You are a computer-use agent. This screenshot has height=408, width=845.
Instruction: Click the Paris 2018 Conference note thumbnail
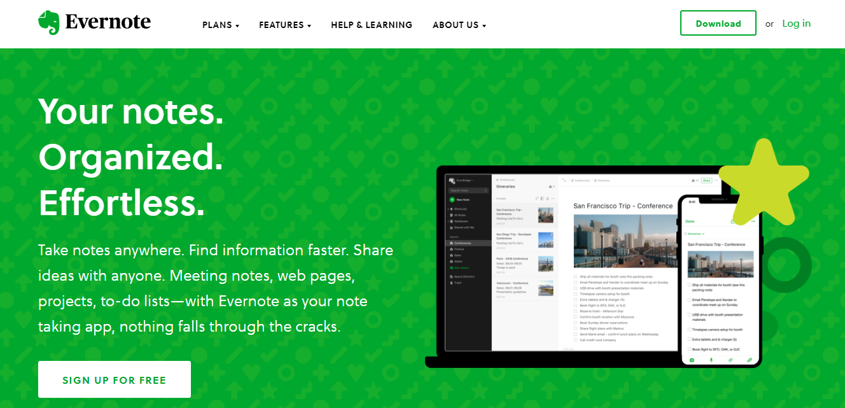(546, 264)
